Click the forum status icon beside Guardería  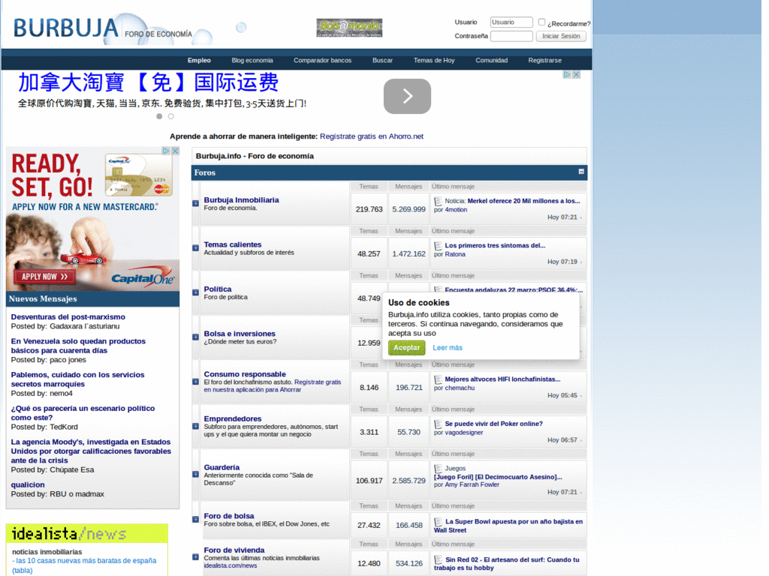click(x=195, y=474)
